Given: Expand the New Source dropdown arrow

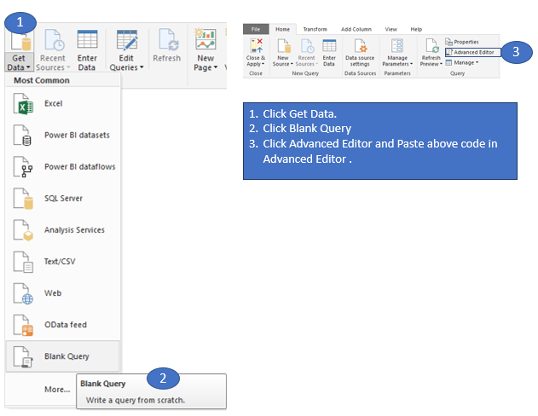Looking at the screenshot, I should click(292, 64).
